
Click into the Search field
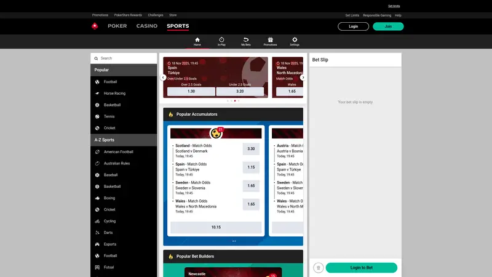pyautogui.click(x=124, y=58)
